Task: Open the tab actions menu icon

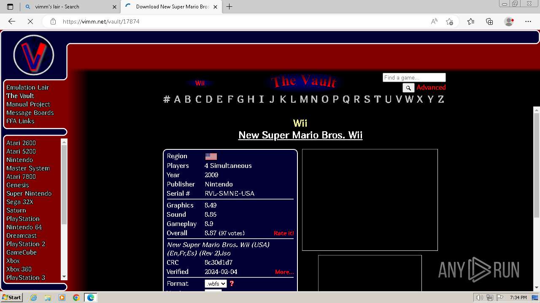Action: tap(10, 7)
